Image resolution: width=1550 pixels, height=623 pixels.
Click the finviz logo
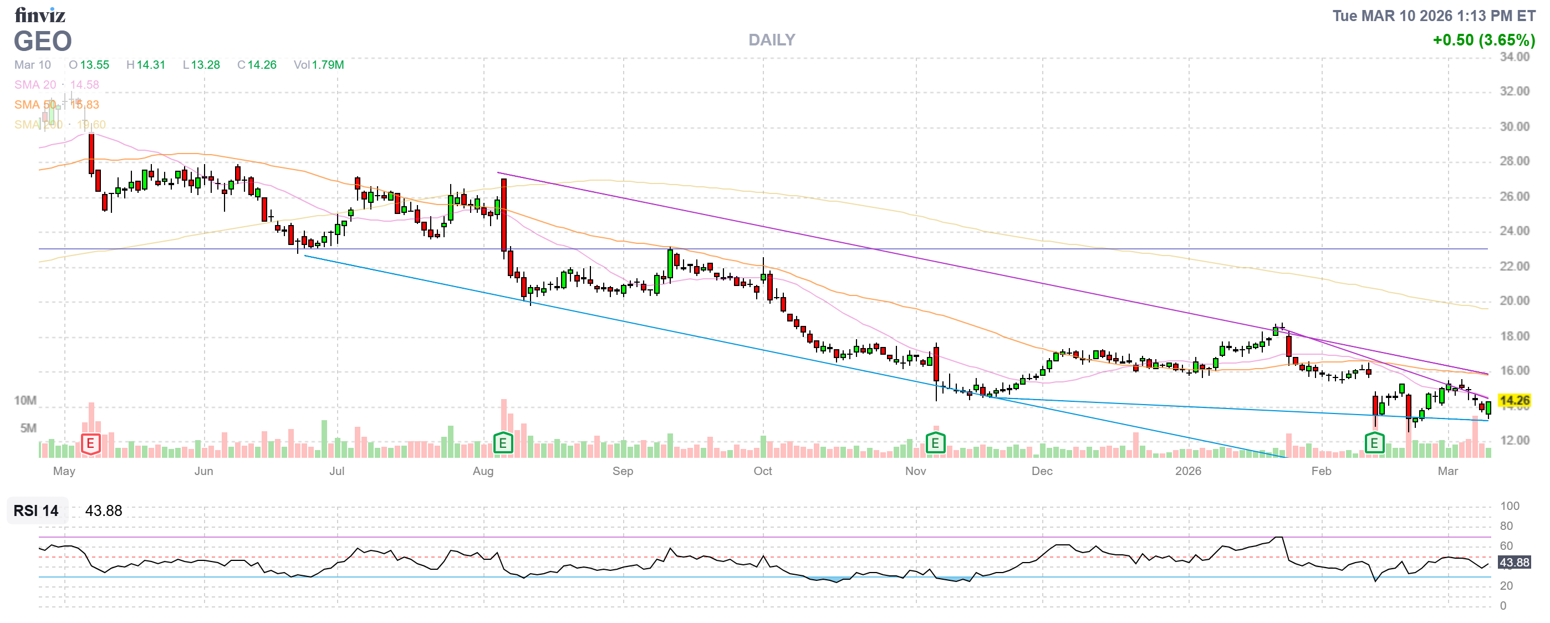[40, 14]
